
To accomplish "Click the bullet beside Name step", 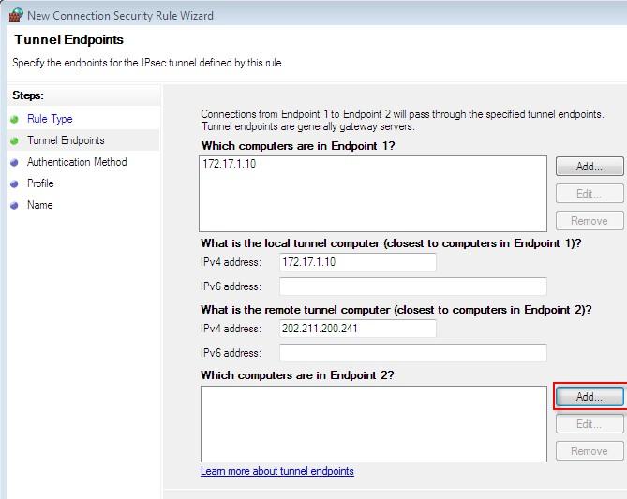I will tap(15, 205).
